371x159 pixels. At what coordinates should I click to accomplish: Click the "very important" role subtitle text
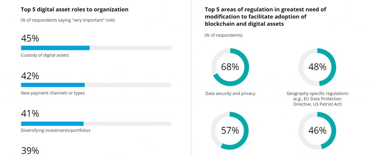67,20
